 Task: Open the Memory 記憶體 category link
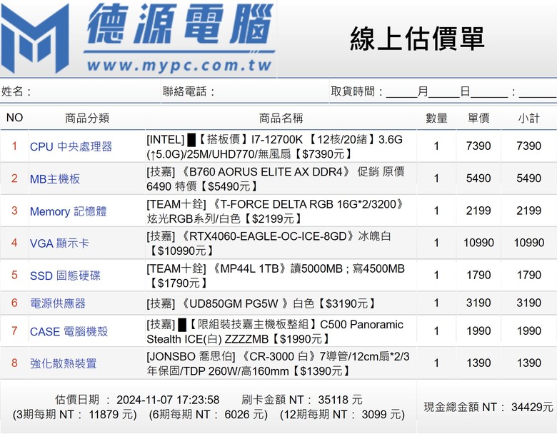(69, 211)
